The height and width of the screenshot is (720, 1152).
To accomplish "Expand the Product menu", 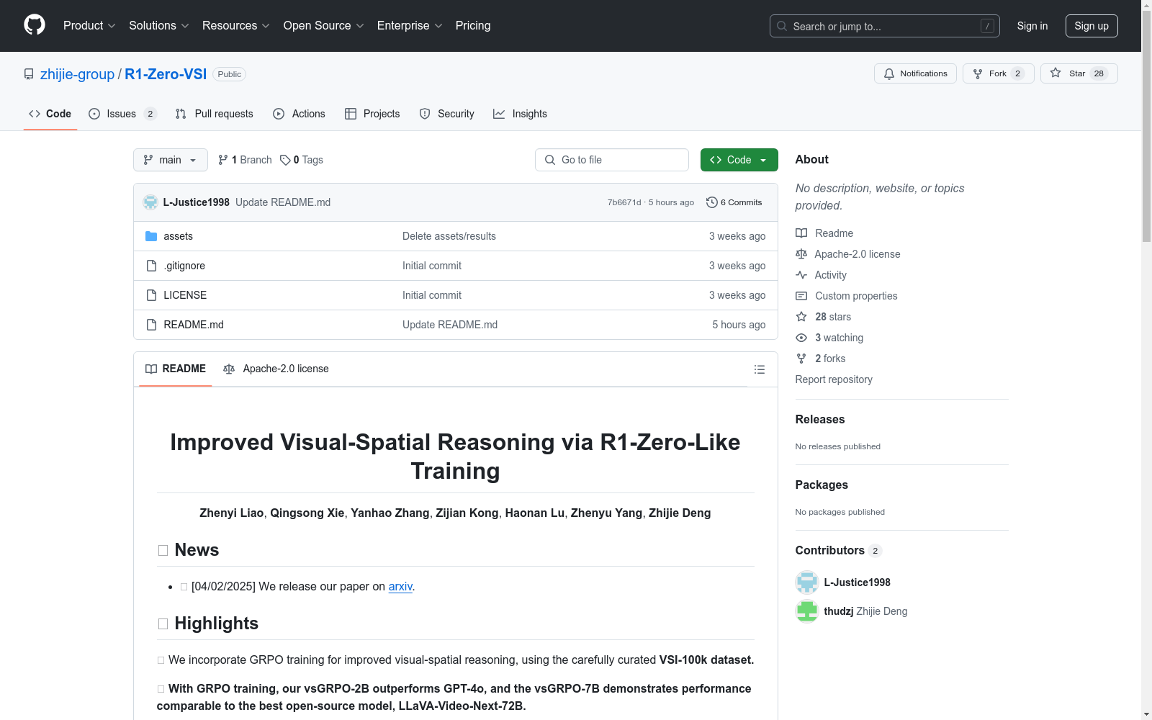I will click(x=89, y=26).
